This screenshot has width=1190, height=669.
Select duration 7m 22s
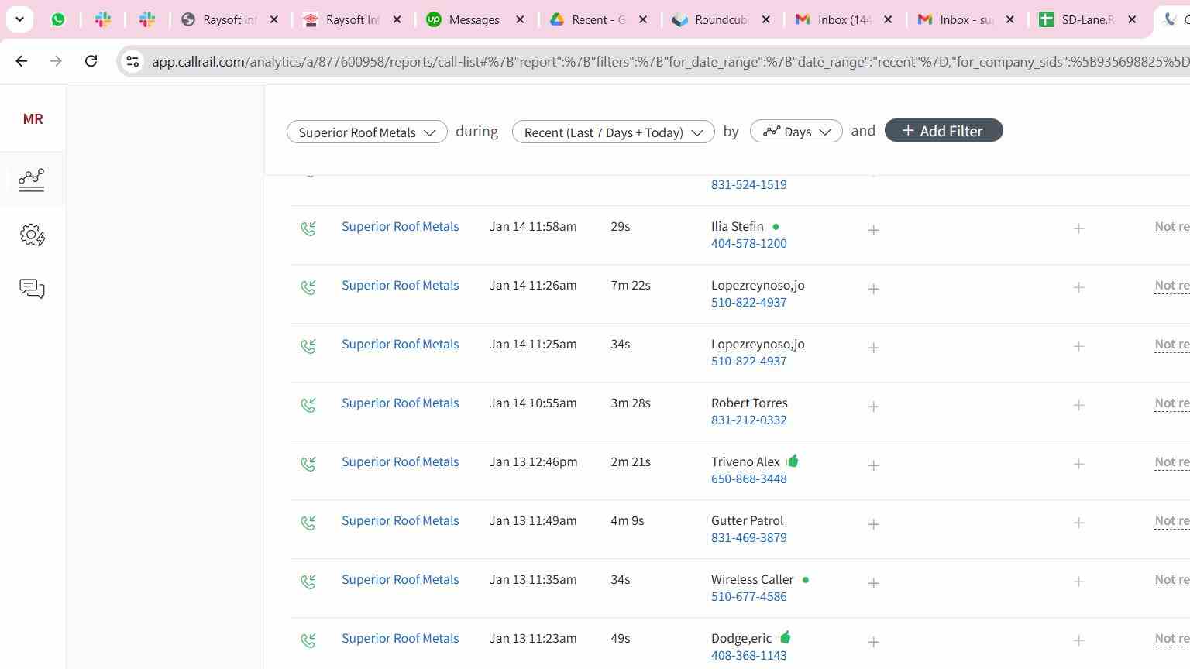(631, 285)
